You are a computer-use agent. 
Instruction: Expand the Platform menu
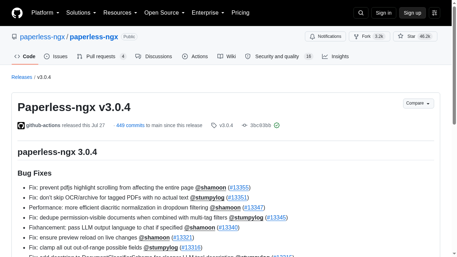(45, 13)
